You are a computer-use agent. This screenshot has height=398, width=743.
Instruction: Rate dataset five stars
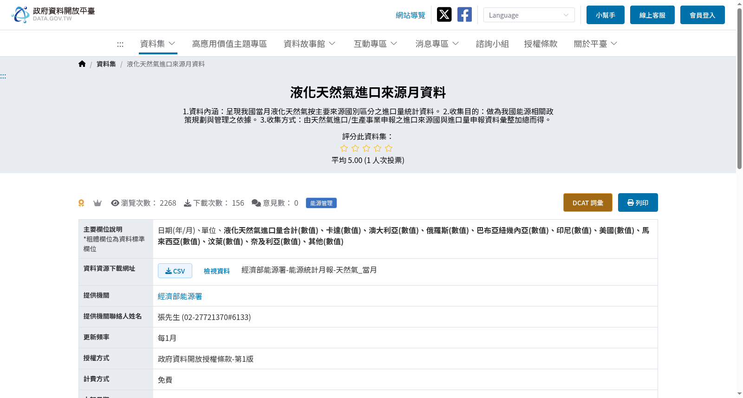pos(389,148)
